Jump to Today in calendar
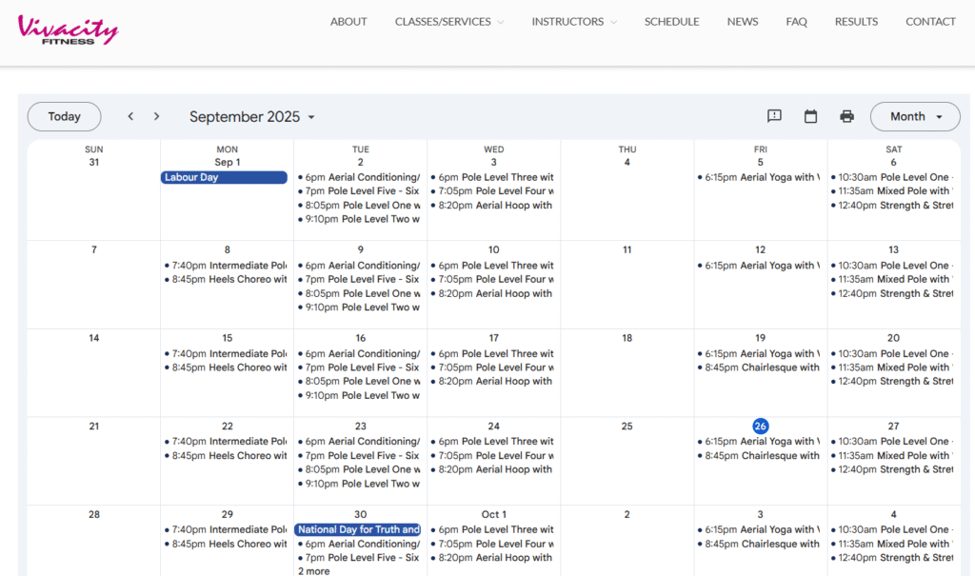 pos(64,116)
